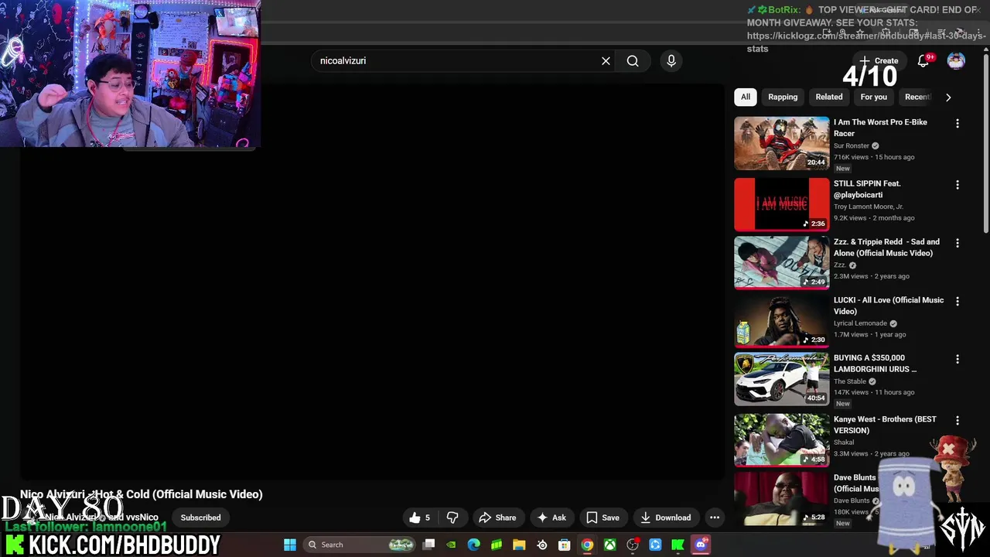The height and width of the screenshot is (557, 990).
Task: Click 'LUCKI - All Love' video title
Action: pos(889,306)
